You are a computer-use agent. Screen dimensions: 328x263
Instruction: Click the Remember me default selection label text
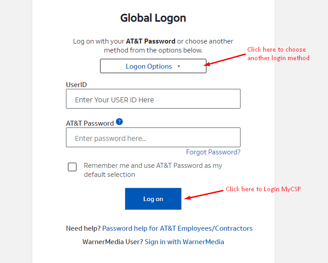153,170
